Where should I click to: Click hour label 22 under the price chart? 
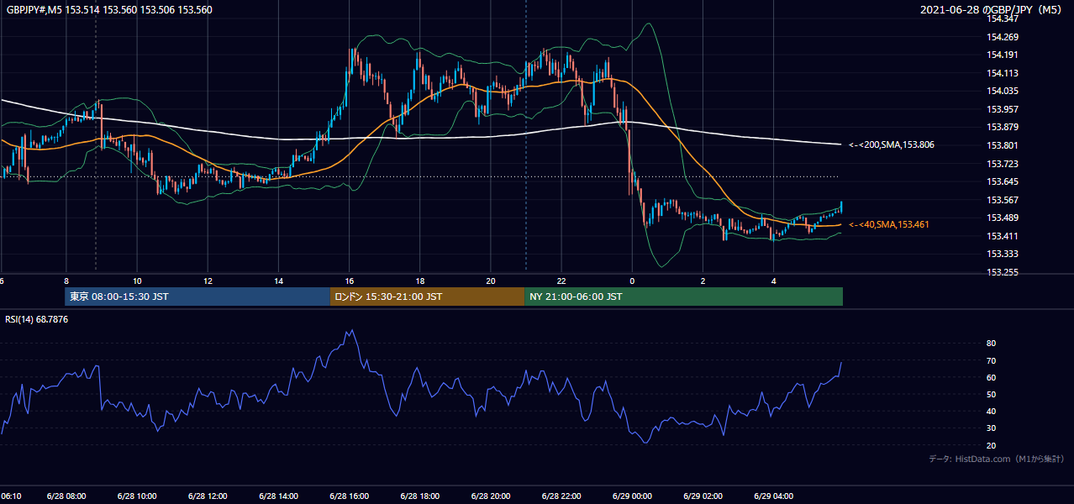(561, 281)
